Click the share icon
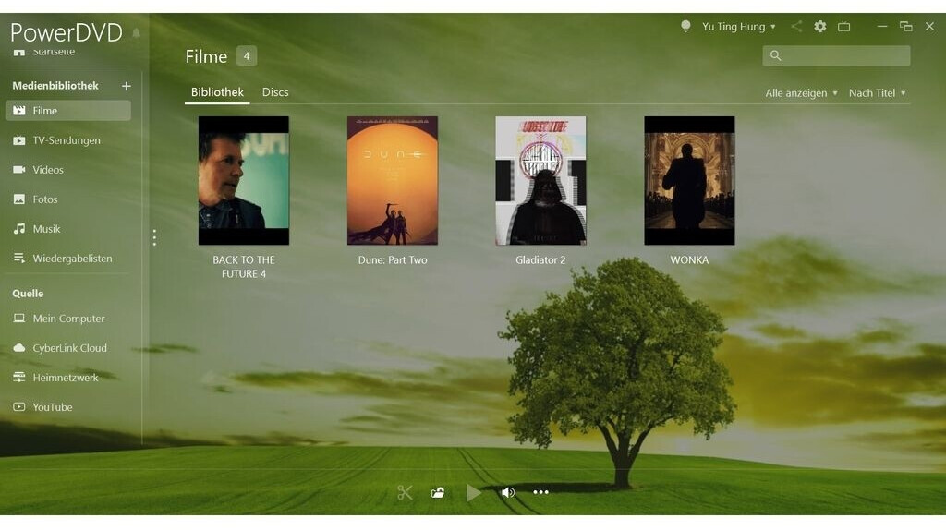Image resolution: width=946 pixels, height=530 pixels. (x=796, y=27)
